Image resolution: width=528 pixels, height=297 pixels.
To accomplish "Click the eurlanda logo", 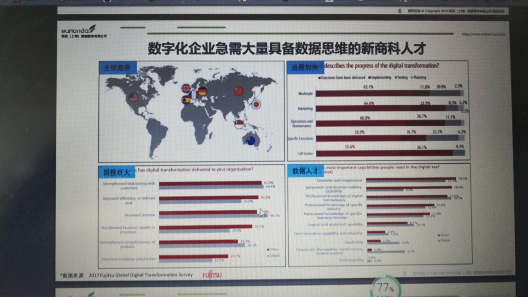I will point(78,30).
